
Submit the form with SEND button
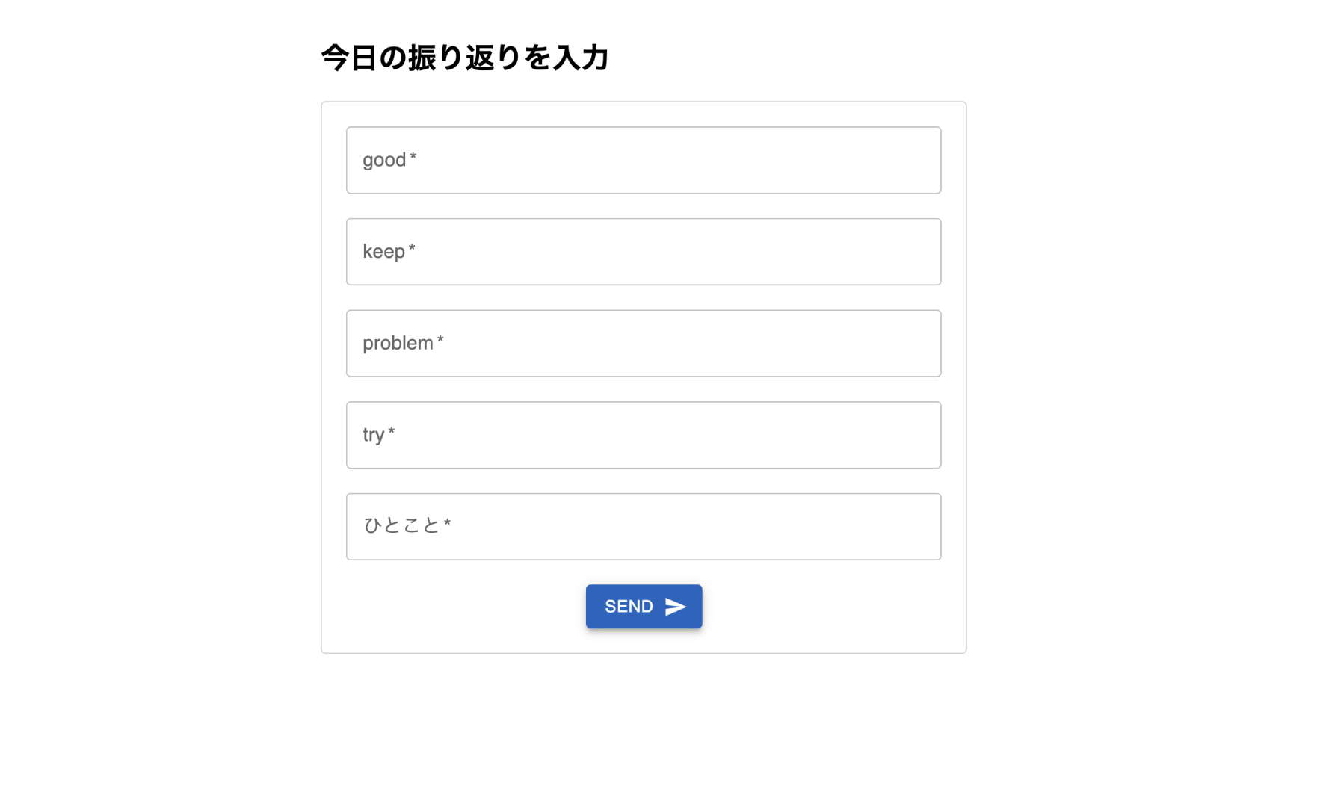(644, 607)
